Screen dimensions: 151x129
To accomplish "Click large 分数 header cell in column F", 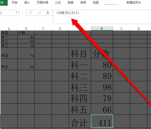I will coord(102,53).
